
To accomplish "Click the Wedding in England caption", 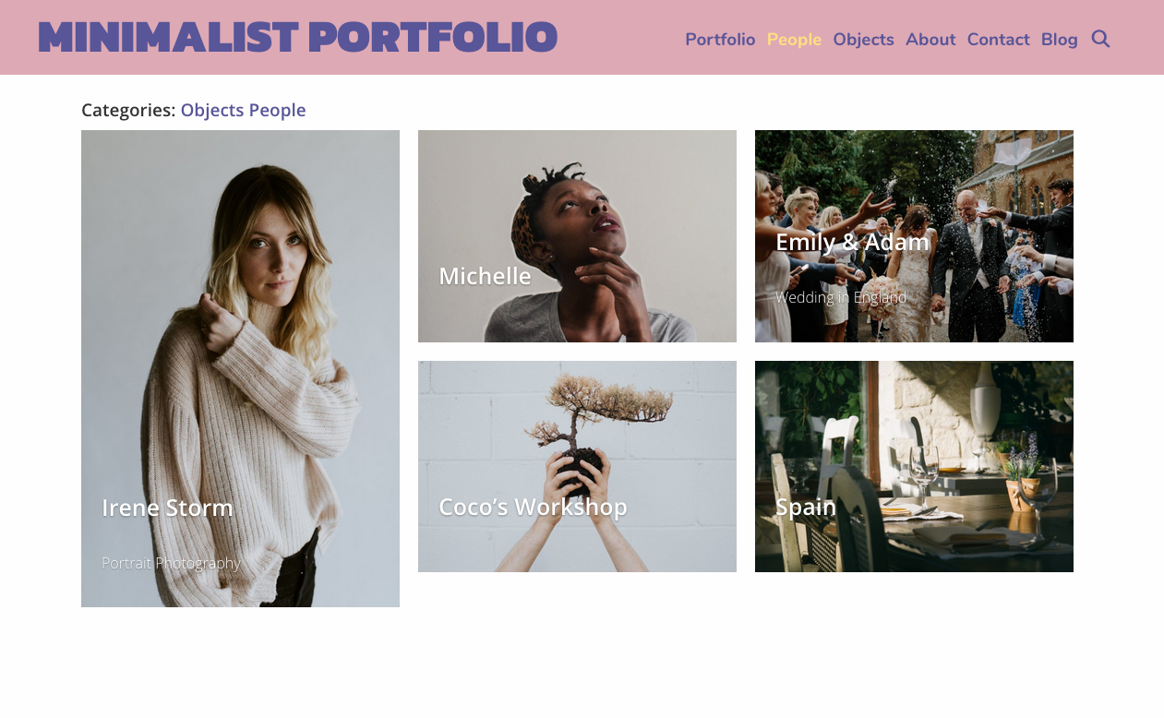I will pyautogui.click(x=841, y=297).
